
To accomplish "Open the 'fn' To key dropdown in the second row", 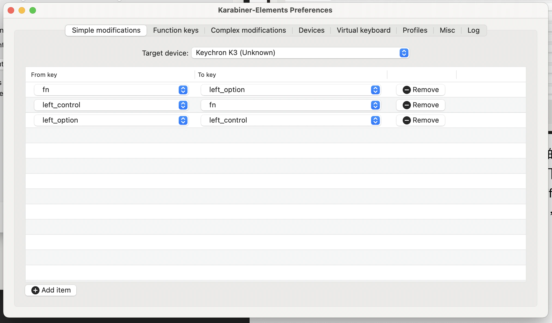I will [291, 105].
